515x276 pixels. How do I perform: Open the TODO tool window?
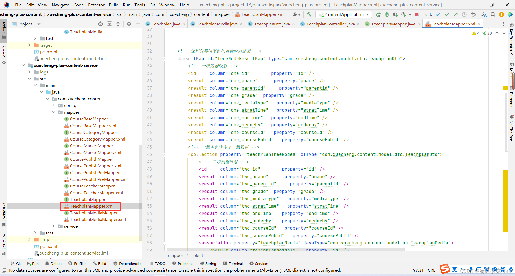click(158, 264)
